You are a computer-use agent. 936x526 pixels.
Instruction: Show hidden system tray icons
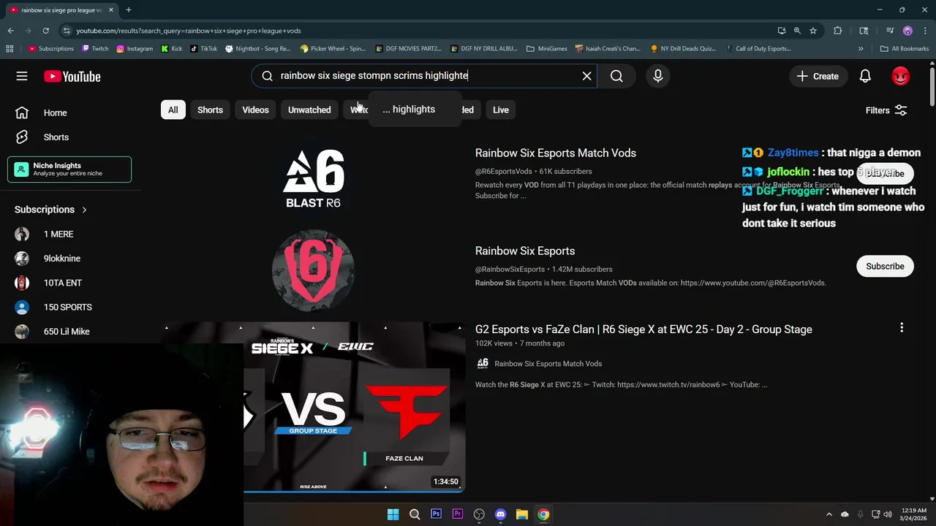[x=829, y=514]
